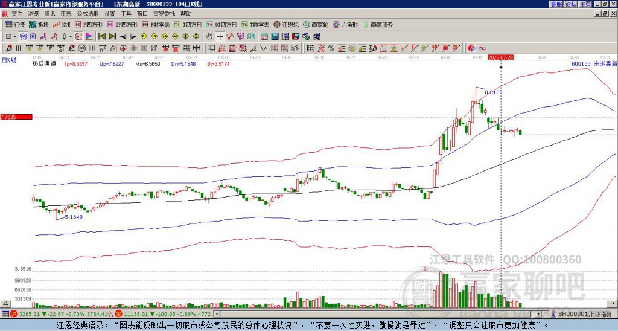618x331 pixels.
Task: Click the 极反通道 indicator name
Action: click(43, 64)
